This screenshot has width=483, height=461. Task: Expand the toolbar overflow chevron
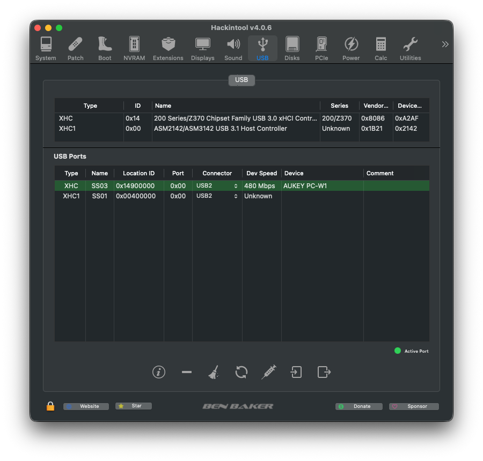pos(445,44)
